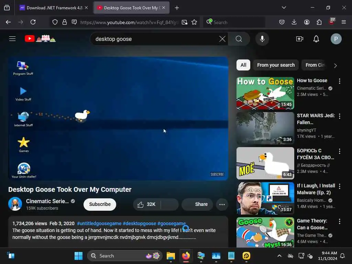Open the Create video icon
This screenshot has width=352, height=264.
pyautogui.click(x=299, y=39)
